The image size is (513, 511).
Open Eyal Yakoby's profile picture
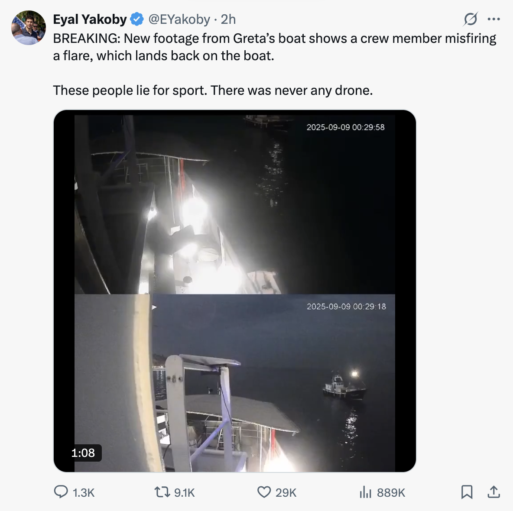pos(29,28)
